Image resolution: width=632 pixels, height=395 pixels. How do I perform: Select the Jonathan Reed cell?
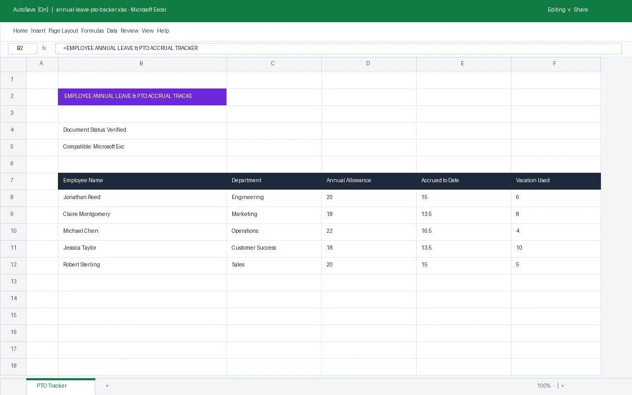142,197
